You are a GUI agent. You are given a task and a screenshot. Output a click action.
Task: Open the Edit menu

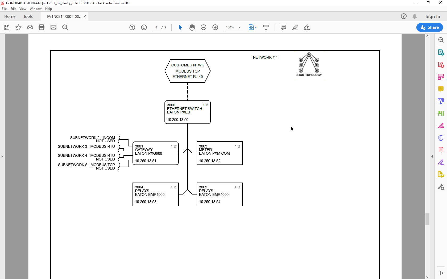tap(13, 9)
